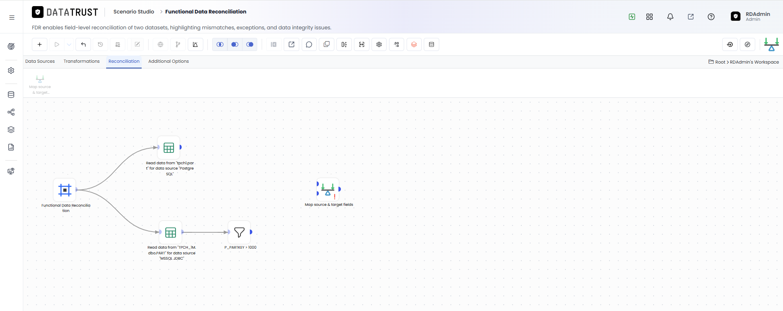Click the compass navigate icon
The height and width of the screenshot is (311, 783).
tap(747, 44)
